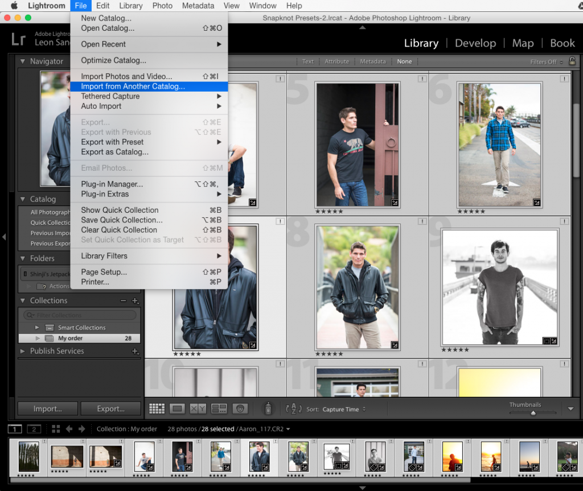Select the Survey view icon
The width and height of the screenshot is (583, 491).
click(x=219, y=408)
